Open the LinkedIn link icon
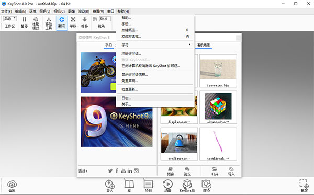The height and width of the screenshot is (195, 314). 130,171
